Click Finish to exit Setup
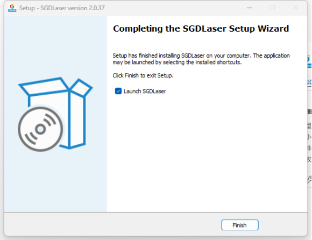This screenshot has height=240, width=312. [x=240, y=225]
